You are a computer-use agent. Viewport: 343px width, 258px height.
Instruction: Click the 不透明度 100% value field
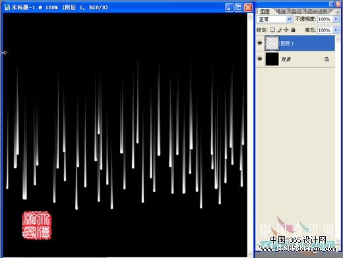(x=325, y=19)
